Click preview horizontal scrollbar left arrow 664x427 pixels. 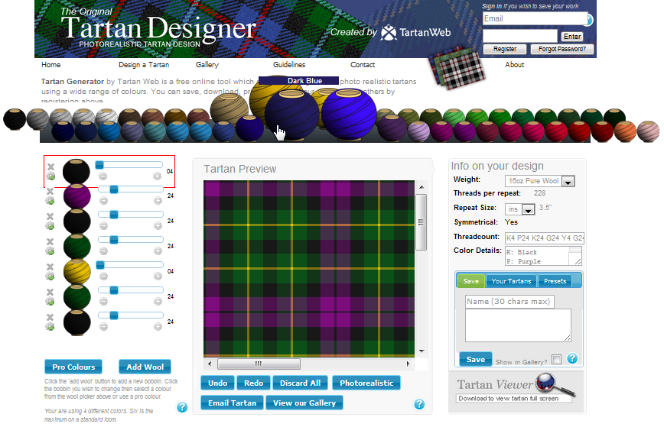210,364
